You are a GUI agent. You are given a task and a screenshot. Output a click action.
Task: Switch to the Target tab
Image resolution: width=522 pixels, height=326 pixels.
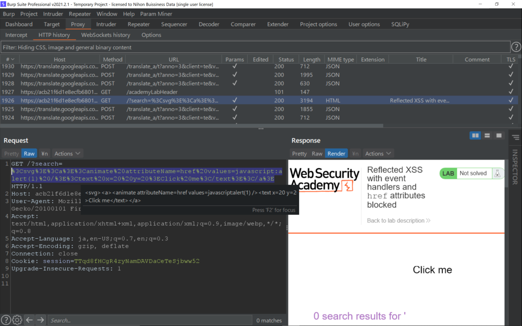point(52,24)
